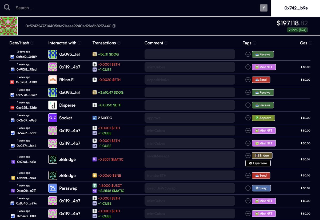Image resolution: width=320 pixels, height=220 pixels.
Task: Click the 2.29% ($94) change badge
Action: pyautogui.click(x=297, y=30)
